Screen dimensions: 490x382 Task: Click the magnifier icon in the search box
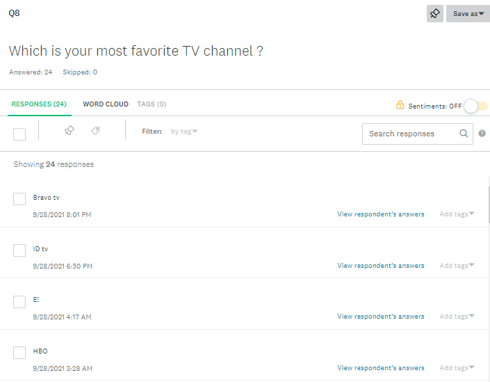coord(464,134)
